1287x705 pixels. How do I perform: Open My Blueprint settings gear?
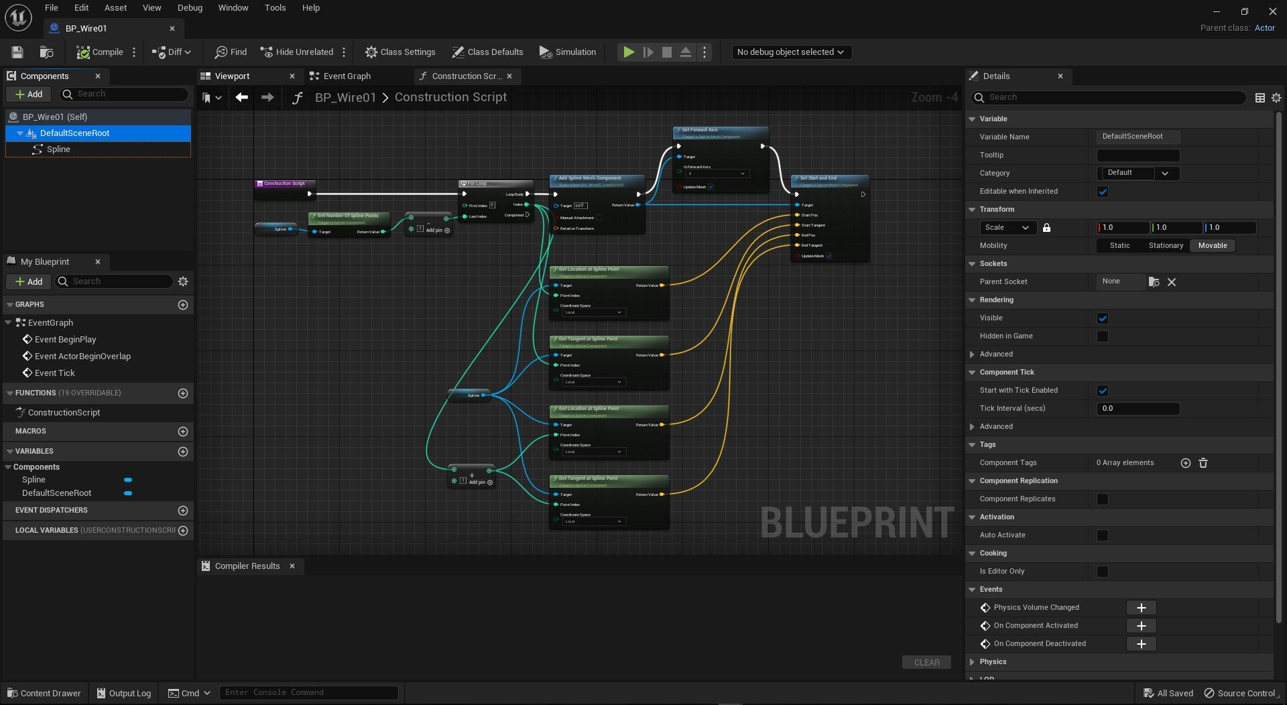183,281
